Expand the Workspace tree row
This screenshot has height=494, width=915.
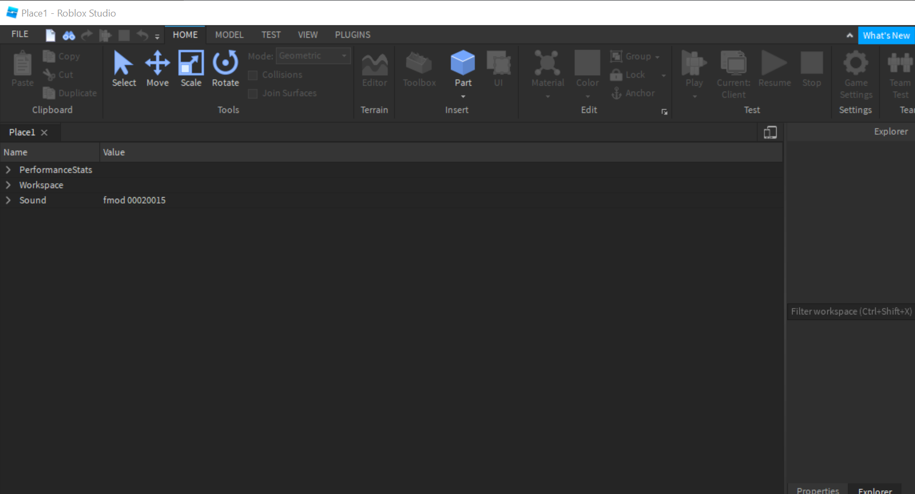pyautogui.click(x=8, y=185)
